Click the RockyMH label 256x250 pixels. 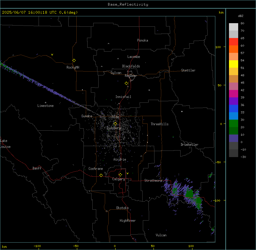click(x=73, y=67)
